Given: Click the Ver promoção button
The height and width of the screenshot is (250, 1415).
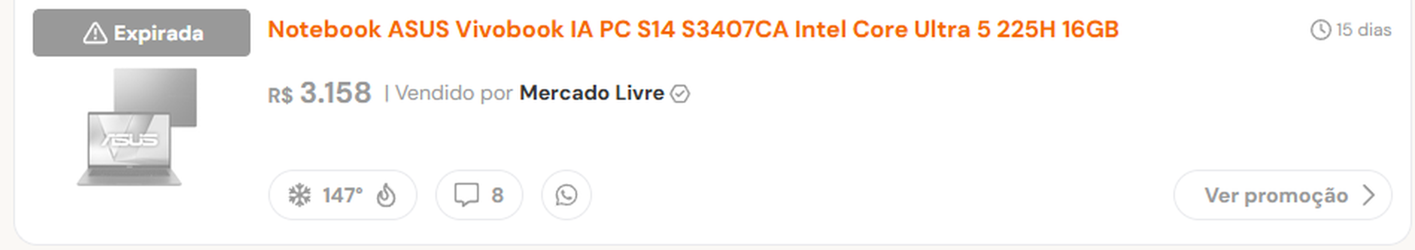Looking at the screenshot, I should point(1283,195).
